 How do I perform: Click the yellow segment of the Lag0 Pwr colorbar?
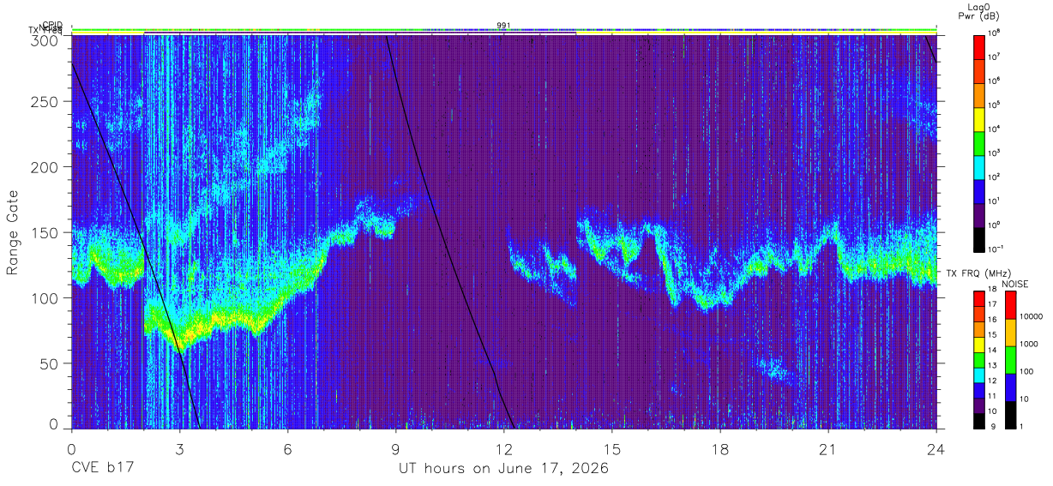(979, 118)
